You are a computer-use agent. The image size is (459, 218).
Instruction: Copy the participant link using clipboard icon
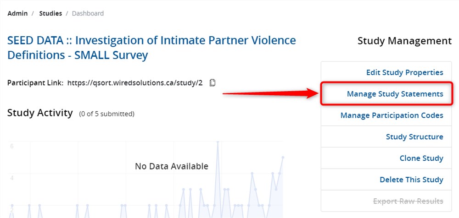pos(213,83)
